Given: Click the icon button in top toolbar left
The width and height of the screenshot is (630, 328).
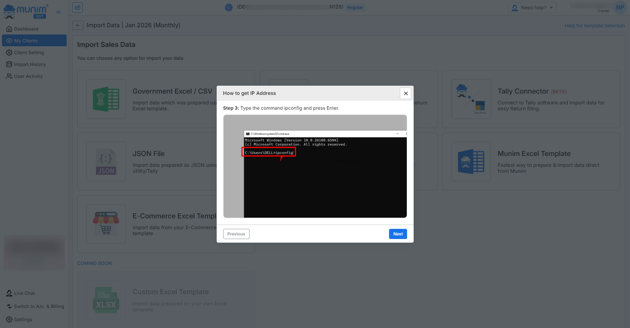Looking at the screenshot, I should click(x=77, y=8).
